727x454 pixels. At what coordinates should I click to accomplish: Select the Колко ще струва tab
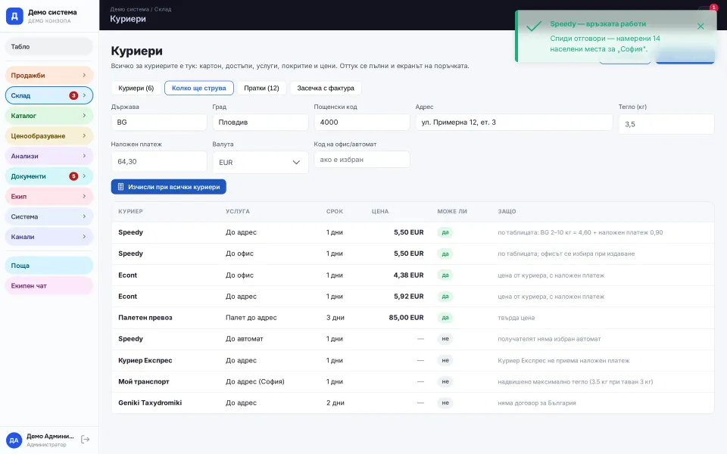(199, 88)
